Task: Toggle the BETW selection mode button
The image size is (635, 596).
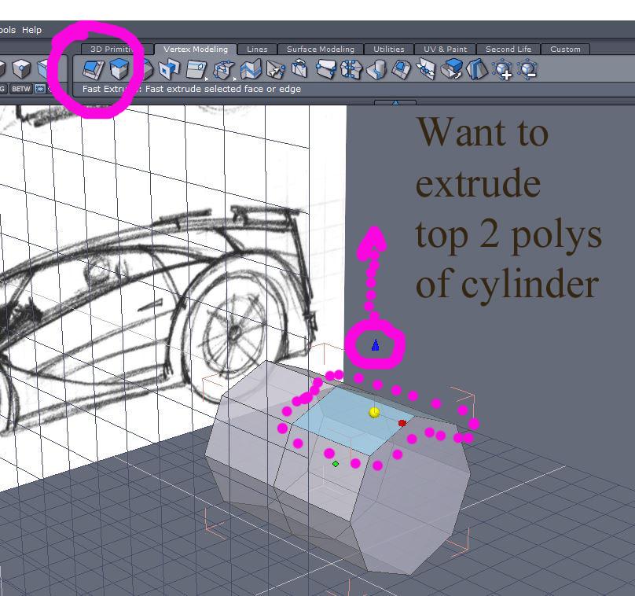Action: coord(21,89)
